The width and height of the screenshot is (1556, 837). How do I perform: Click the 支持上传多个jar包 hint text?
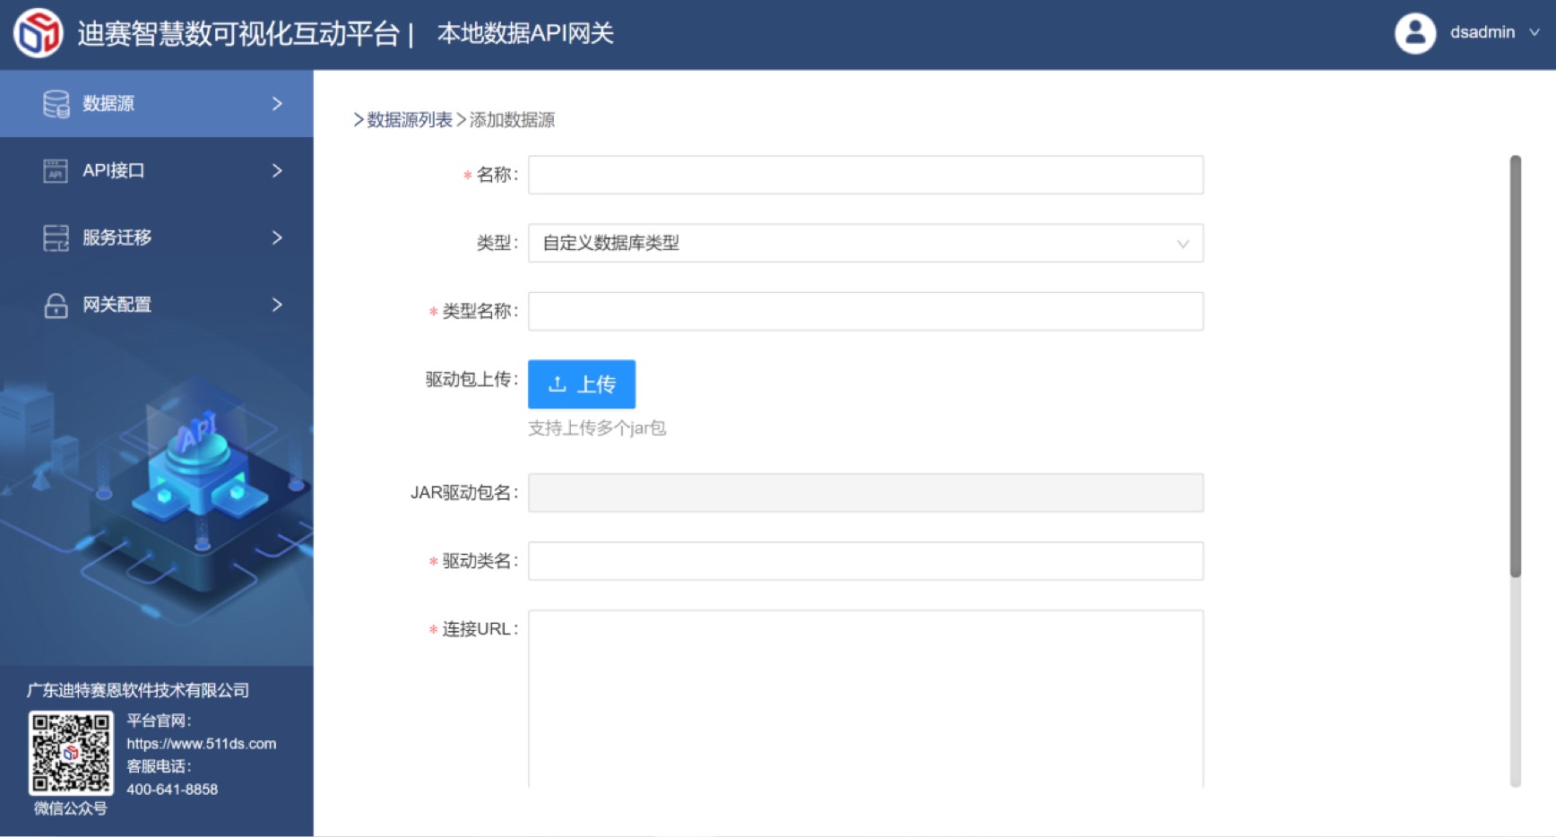coord(597,428)
